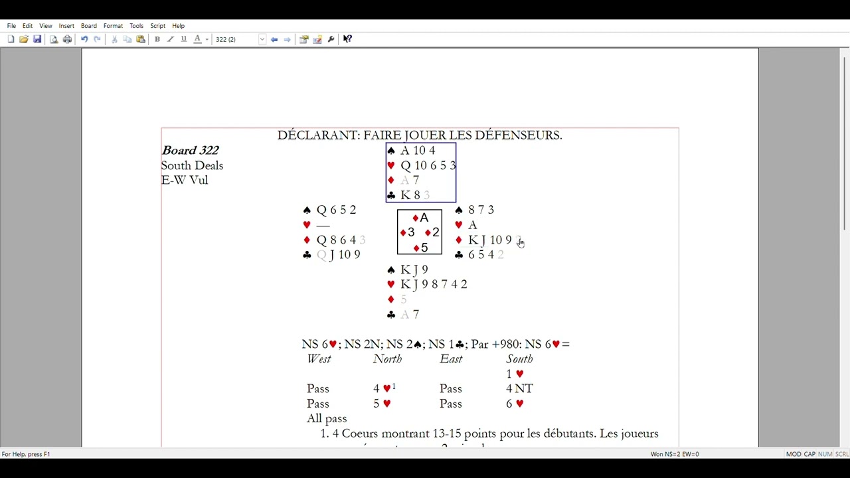The height and width of the screenshot is (478, 850).
Task: Click West's club holding Q J 10 9
Action: [x=331, y=255]
